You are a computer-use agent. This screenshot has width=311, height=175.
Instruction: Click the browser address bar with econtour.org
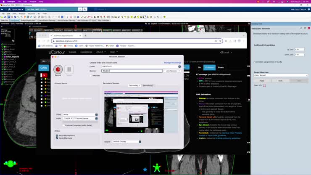137,41
